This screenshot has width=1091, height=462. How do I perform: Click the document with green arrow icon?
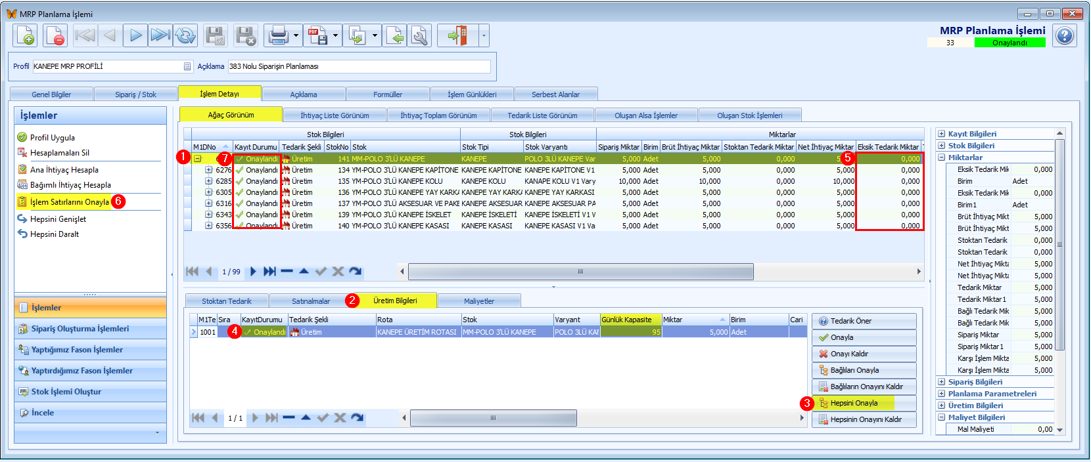pyautogui.click(x=396, y=35)
